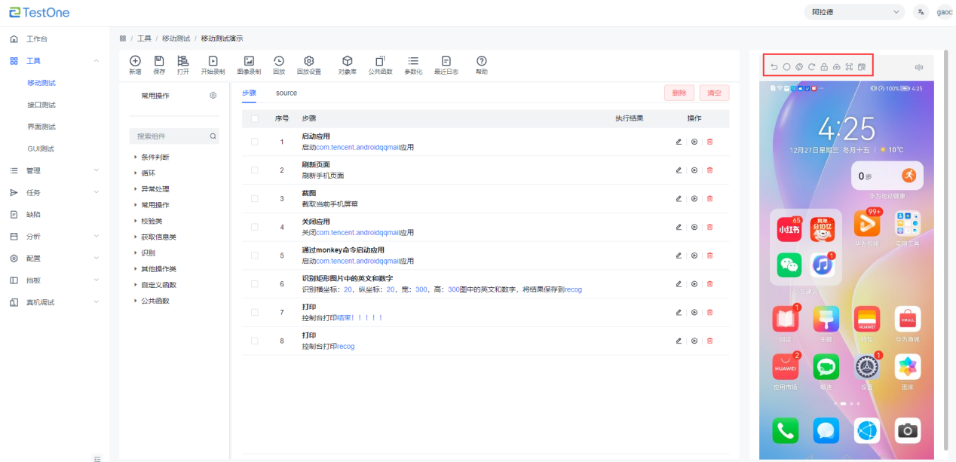This screenshot has width=956, height=462.
Task: Expand the 条件判断 tree node
Action: click(x=136, y=157)
